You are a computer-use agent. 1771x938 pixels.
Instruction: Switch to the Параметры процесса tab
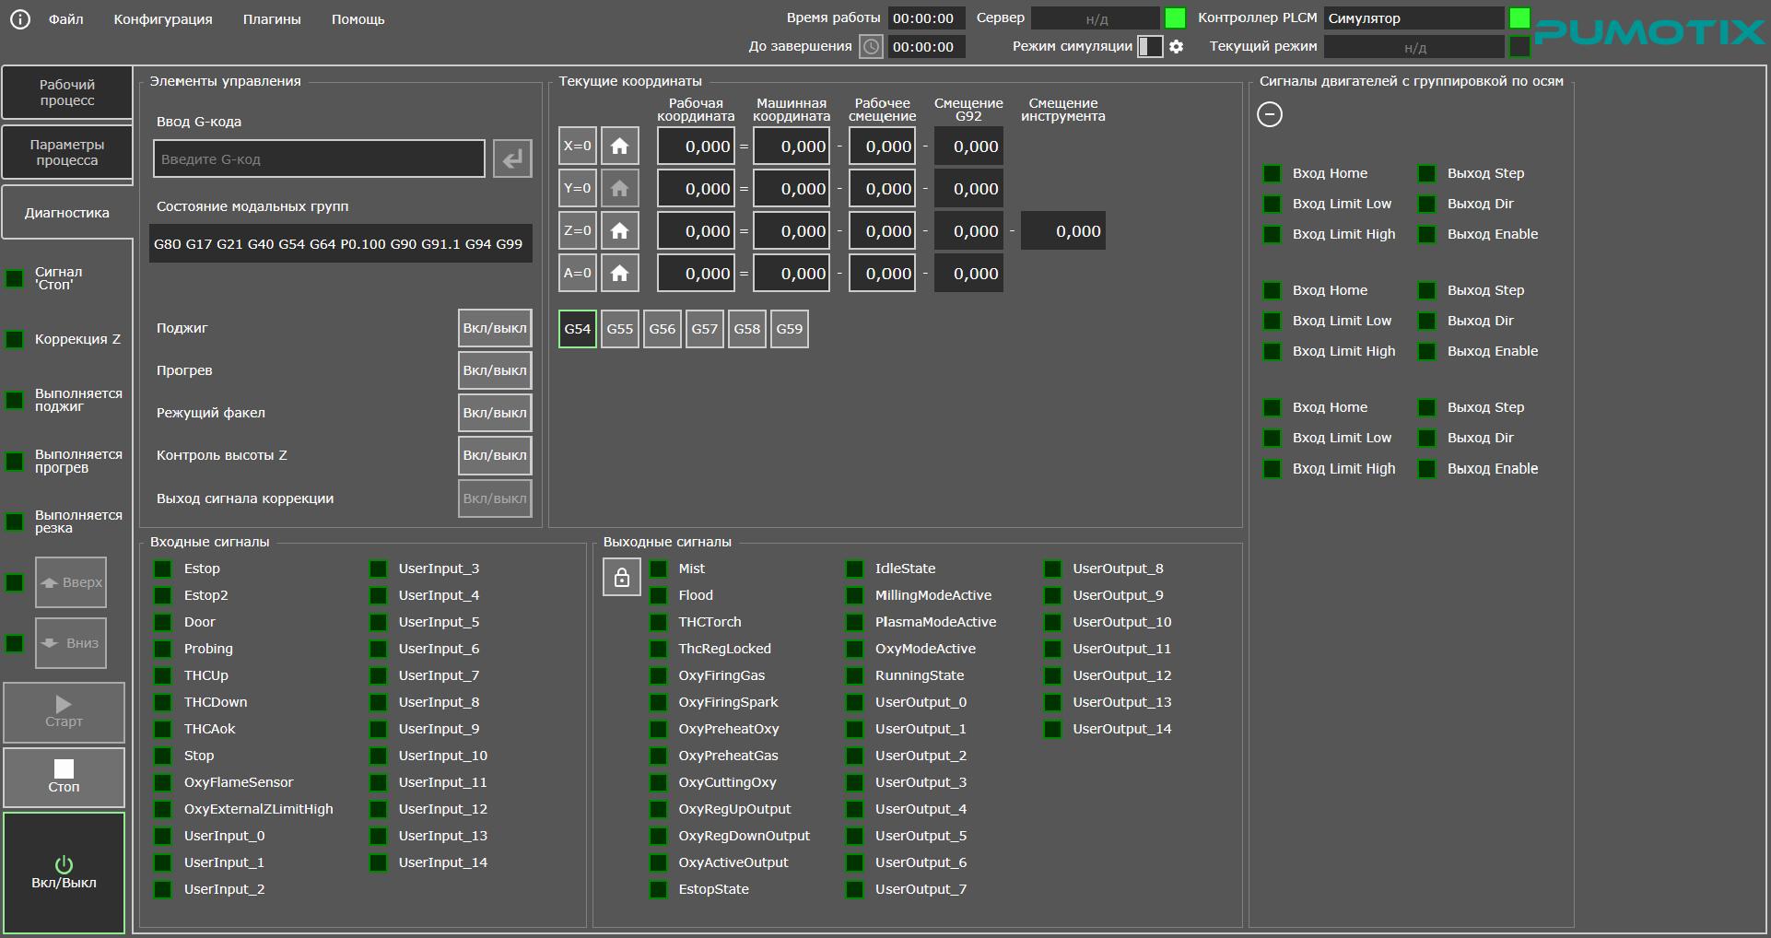(67, 152)
